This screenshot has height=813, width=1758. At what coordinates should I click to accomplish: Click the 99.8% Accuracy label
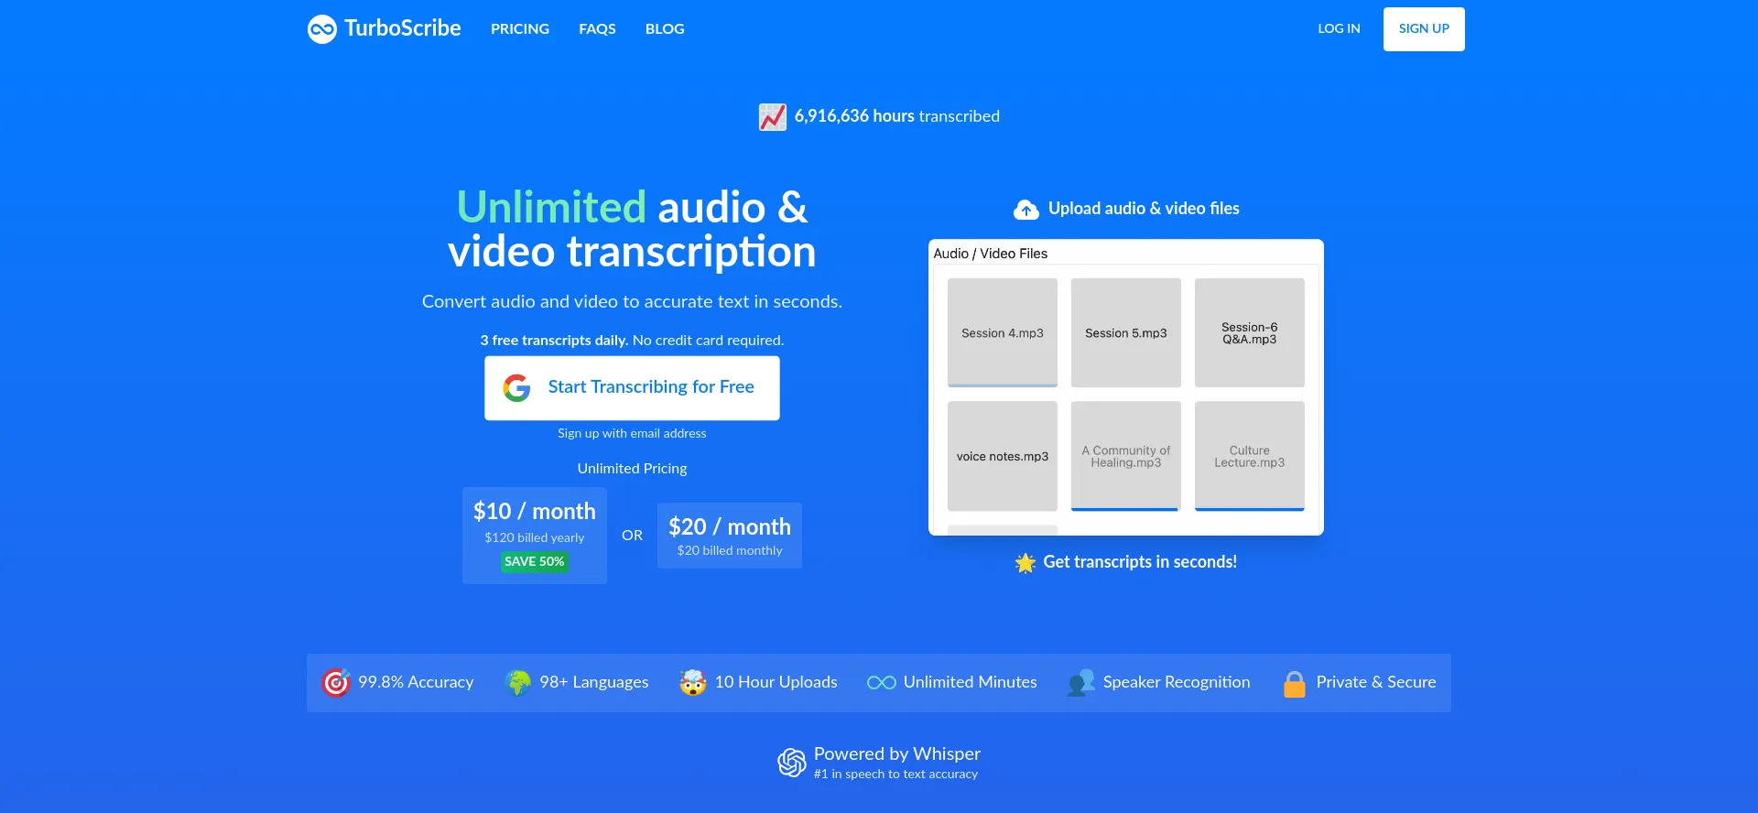pos(416,682)
